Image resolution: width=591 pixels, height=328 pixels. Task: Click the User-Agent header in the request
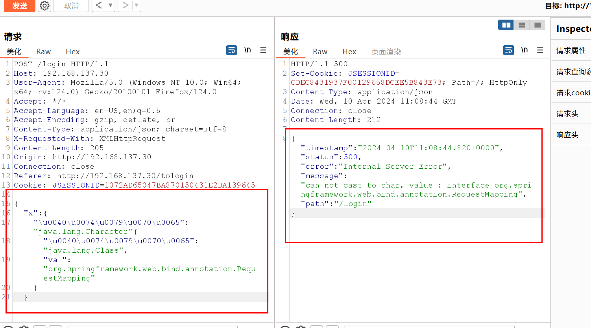pos(127,87)
